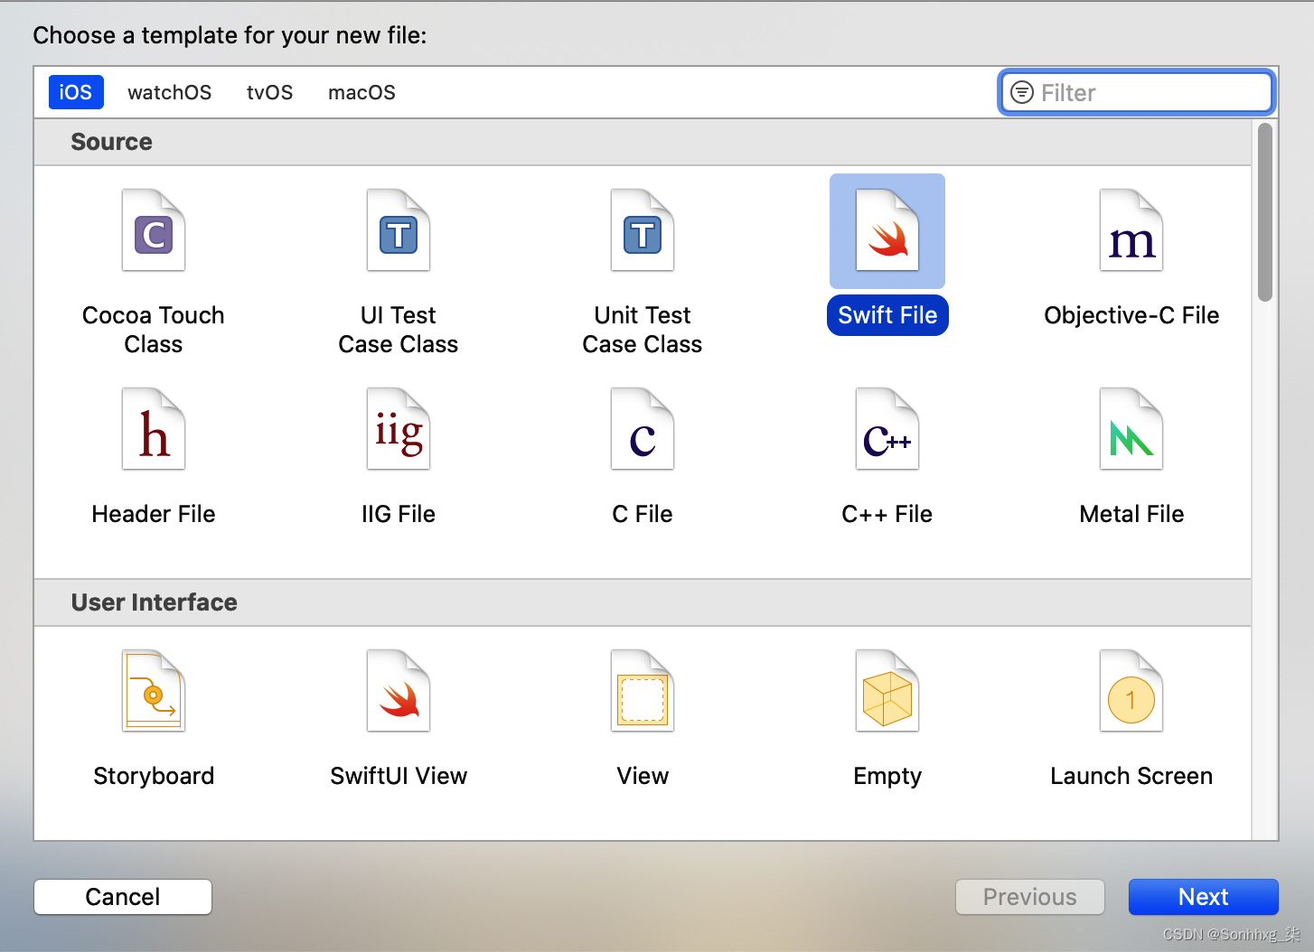The image size is (1314, 952).
Task: Click the Header File label
Action: click(154, 514)
